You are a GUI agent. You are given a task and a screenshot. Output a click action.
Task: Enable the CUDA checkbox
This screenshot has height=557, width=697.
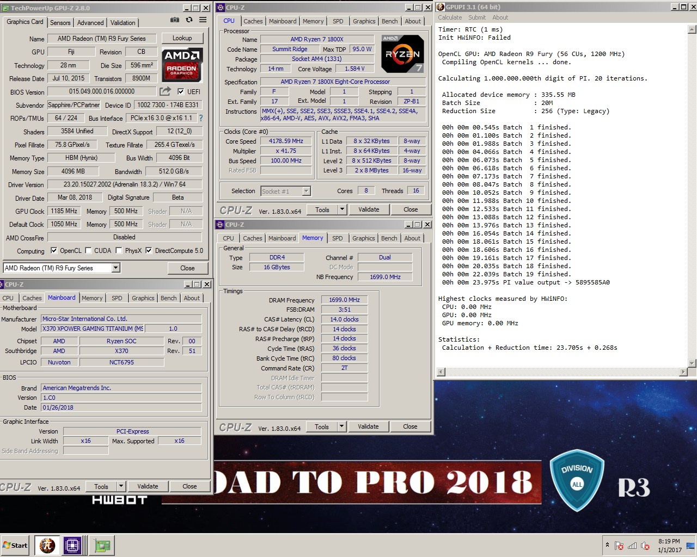88,251
